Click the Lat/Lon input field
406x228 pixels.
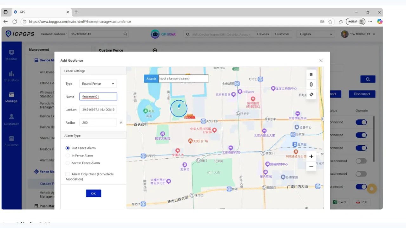pos(98,110)
